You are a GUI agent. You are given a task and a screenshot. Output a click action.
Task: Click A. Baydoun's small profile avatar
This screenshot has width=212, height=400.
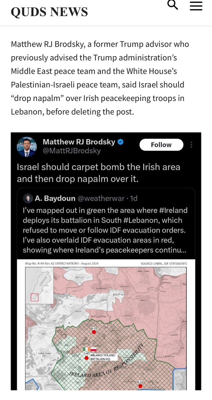tap(28, 198)
